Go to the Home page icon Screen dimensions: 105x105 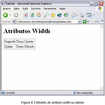pyautogui.click(x=39, y=15)
